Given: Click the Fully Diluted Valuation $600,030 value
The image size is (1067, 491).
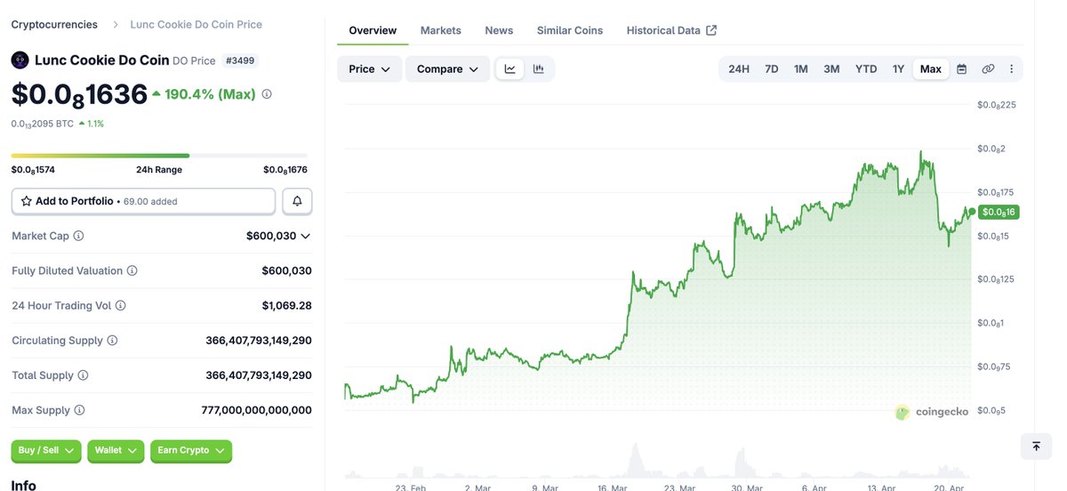Looking at the screenshot, I should (x=286, y=270).
